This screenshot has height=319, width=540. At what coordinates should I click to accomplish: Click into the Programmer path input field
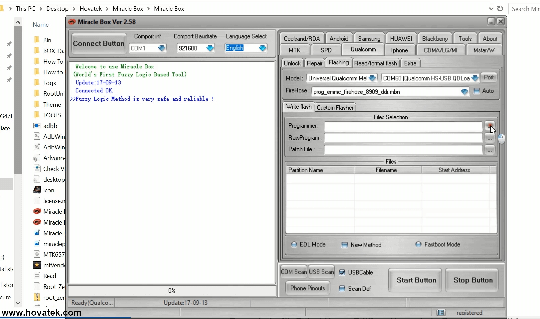403,126
